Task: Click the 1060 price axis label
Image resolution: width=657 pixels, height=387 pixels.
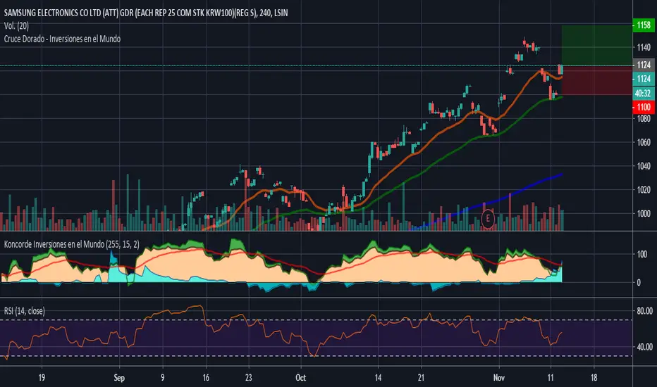Action: click(644, 142)
